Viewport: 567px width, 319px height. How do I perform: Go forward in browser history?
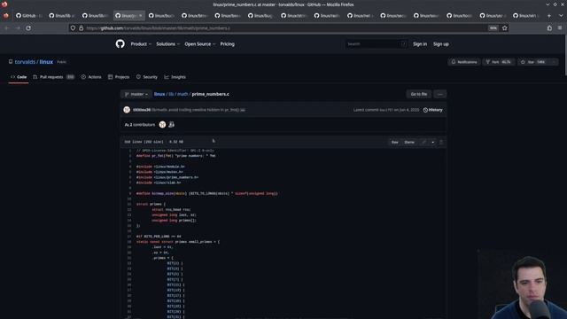(18, 27)
